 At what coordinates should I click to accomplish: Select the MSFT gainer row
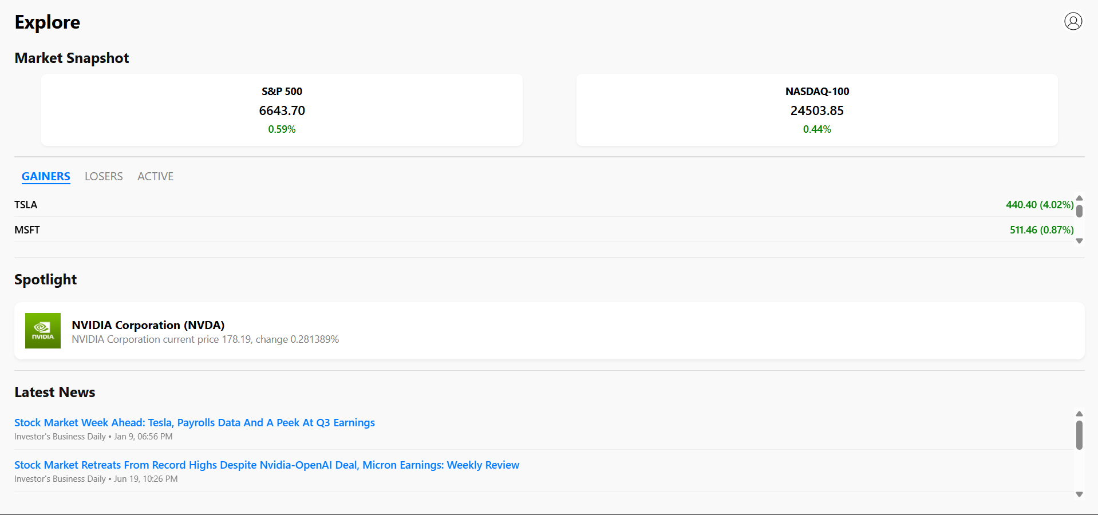tap(27, 230)
